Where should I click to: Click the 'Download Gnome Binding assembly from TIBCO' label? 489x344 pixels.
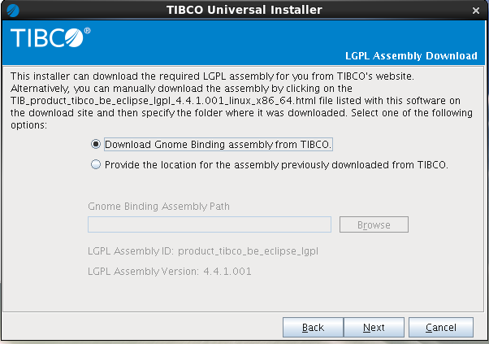coord(218,145)
